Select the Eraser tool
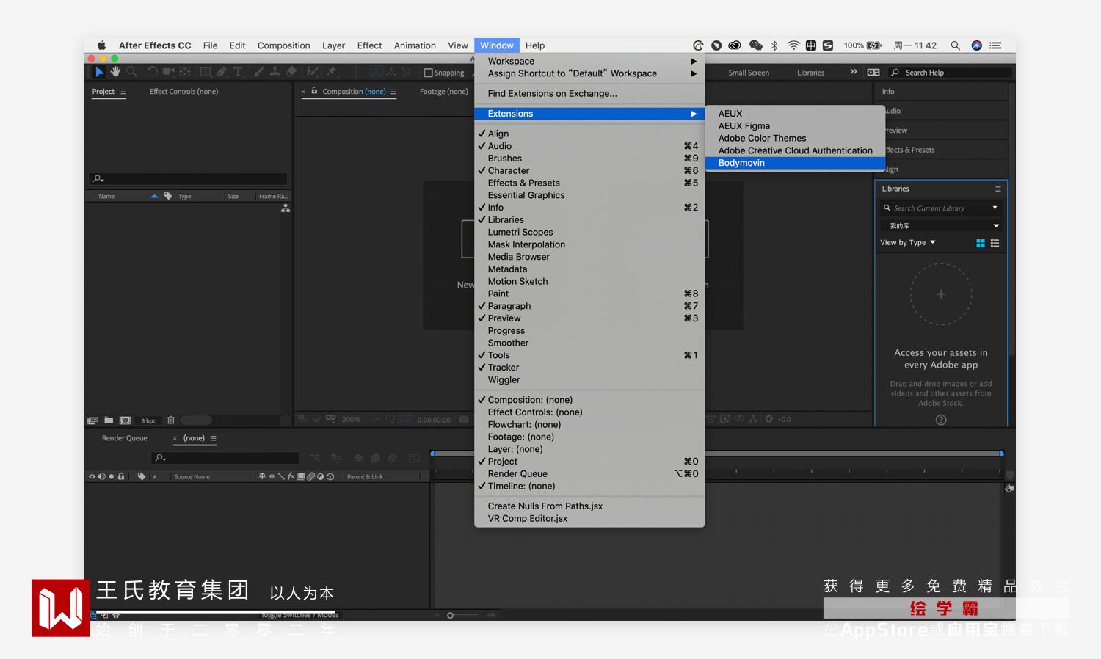 (x=291, y=72)
